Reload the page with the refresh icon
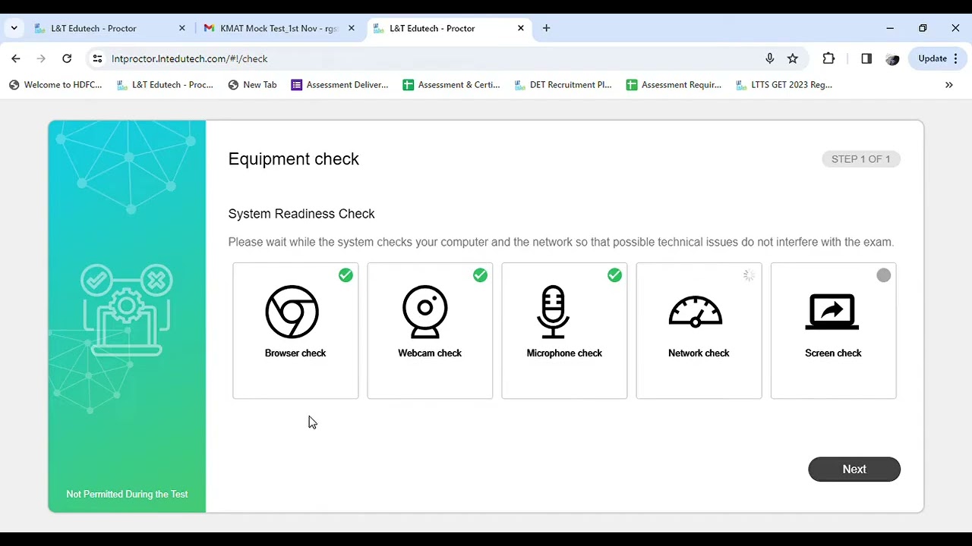Screen dimensions: 972x546 (67, 58)
